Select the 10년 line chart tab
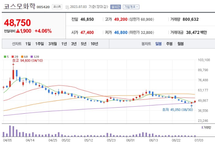Viewport: 215px width, 148px height. (94, 44)
